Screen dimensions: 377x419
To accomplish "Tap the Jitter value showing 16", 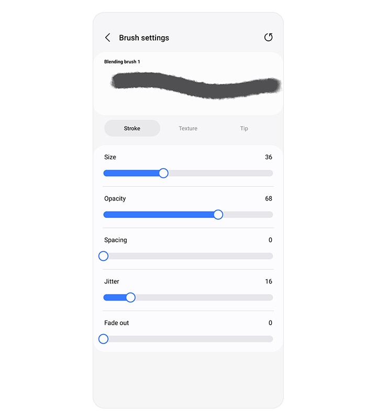I will [x=268, y=281].
